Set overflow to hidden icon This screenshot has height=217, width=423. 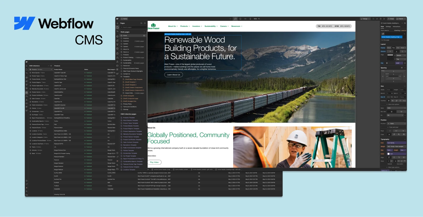[x=393, y=101]
